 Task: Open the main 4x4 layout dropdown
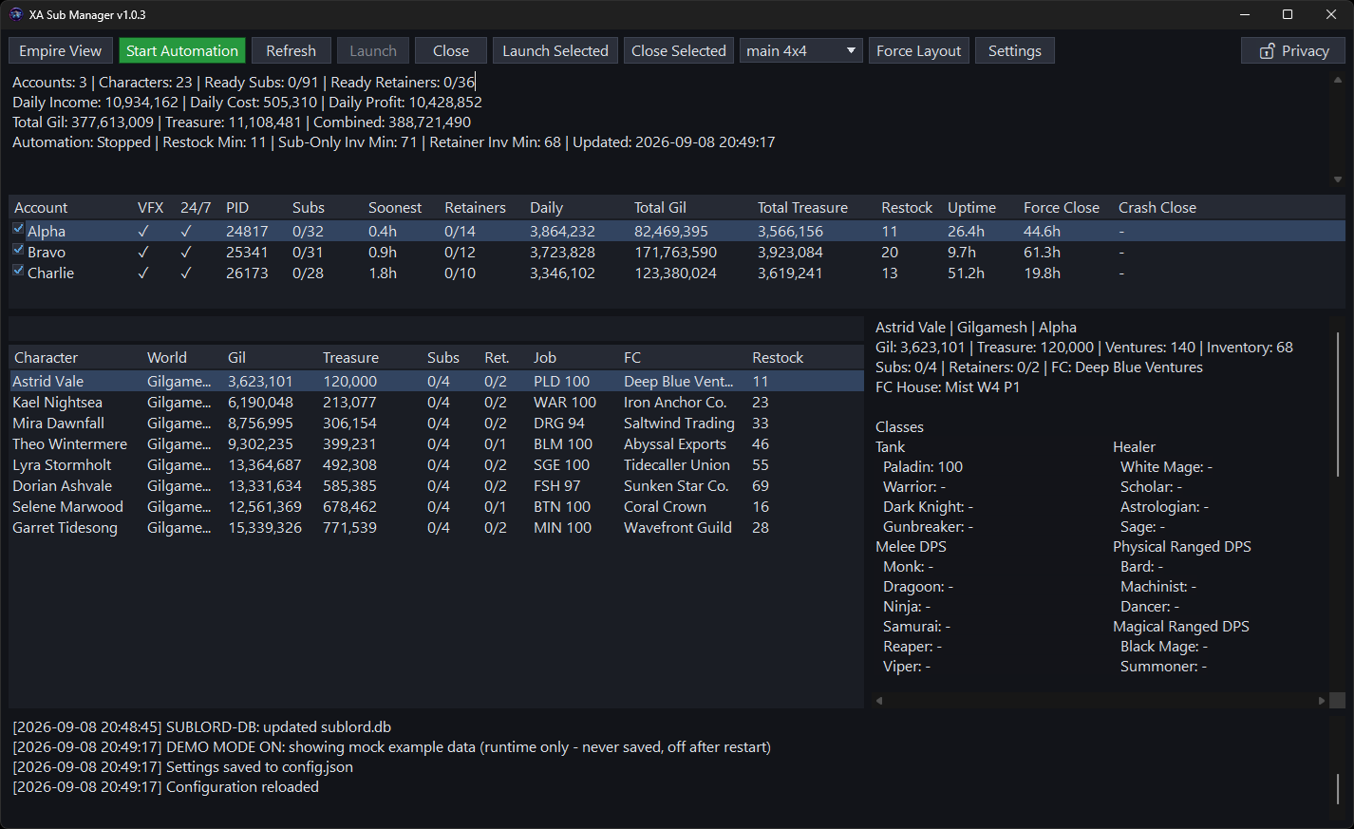(x=801, y=51)
